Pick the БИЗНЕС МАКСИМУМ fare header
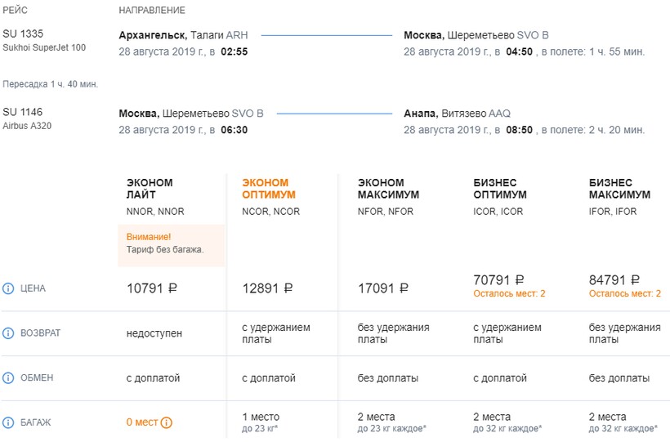The image size is (670, 442). [619, 189]
